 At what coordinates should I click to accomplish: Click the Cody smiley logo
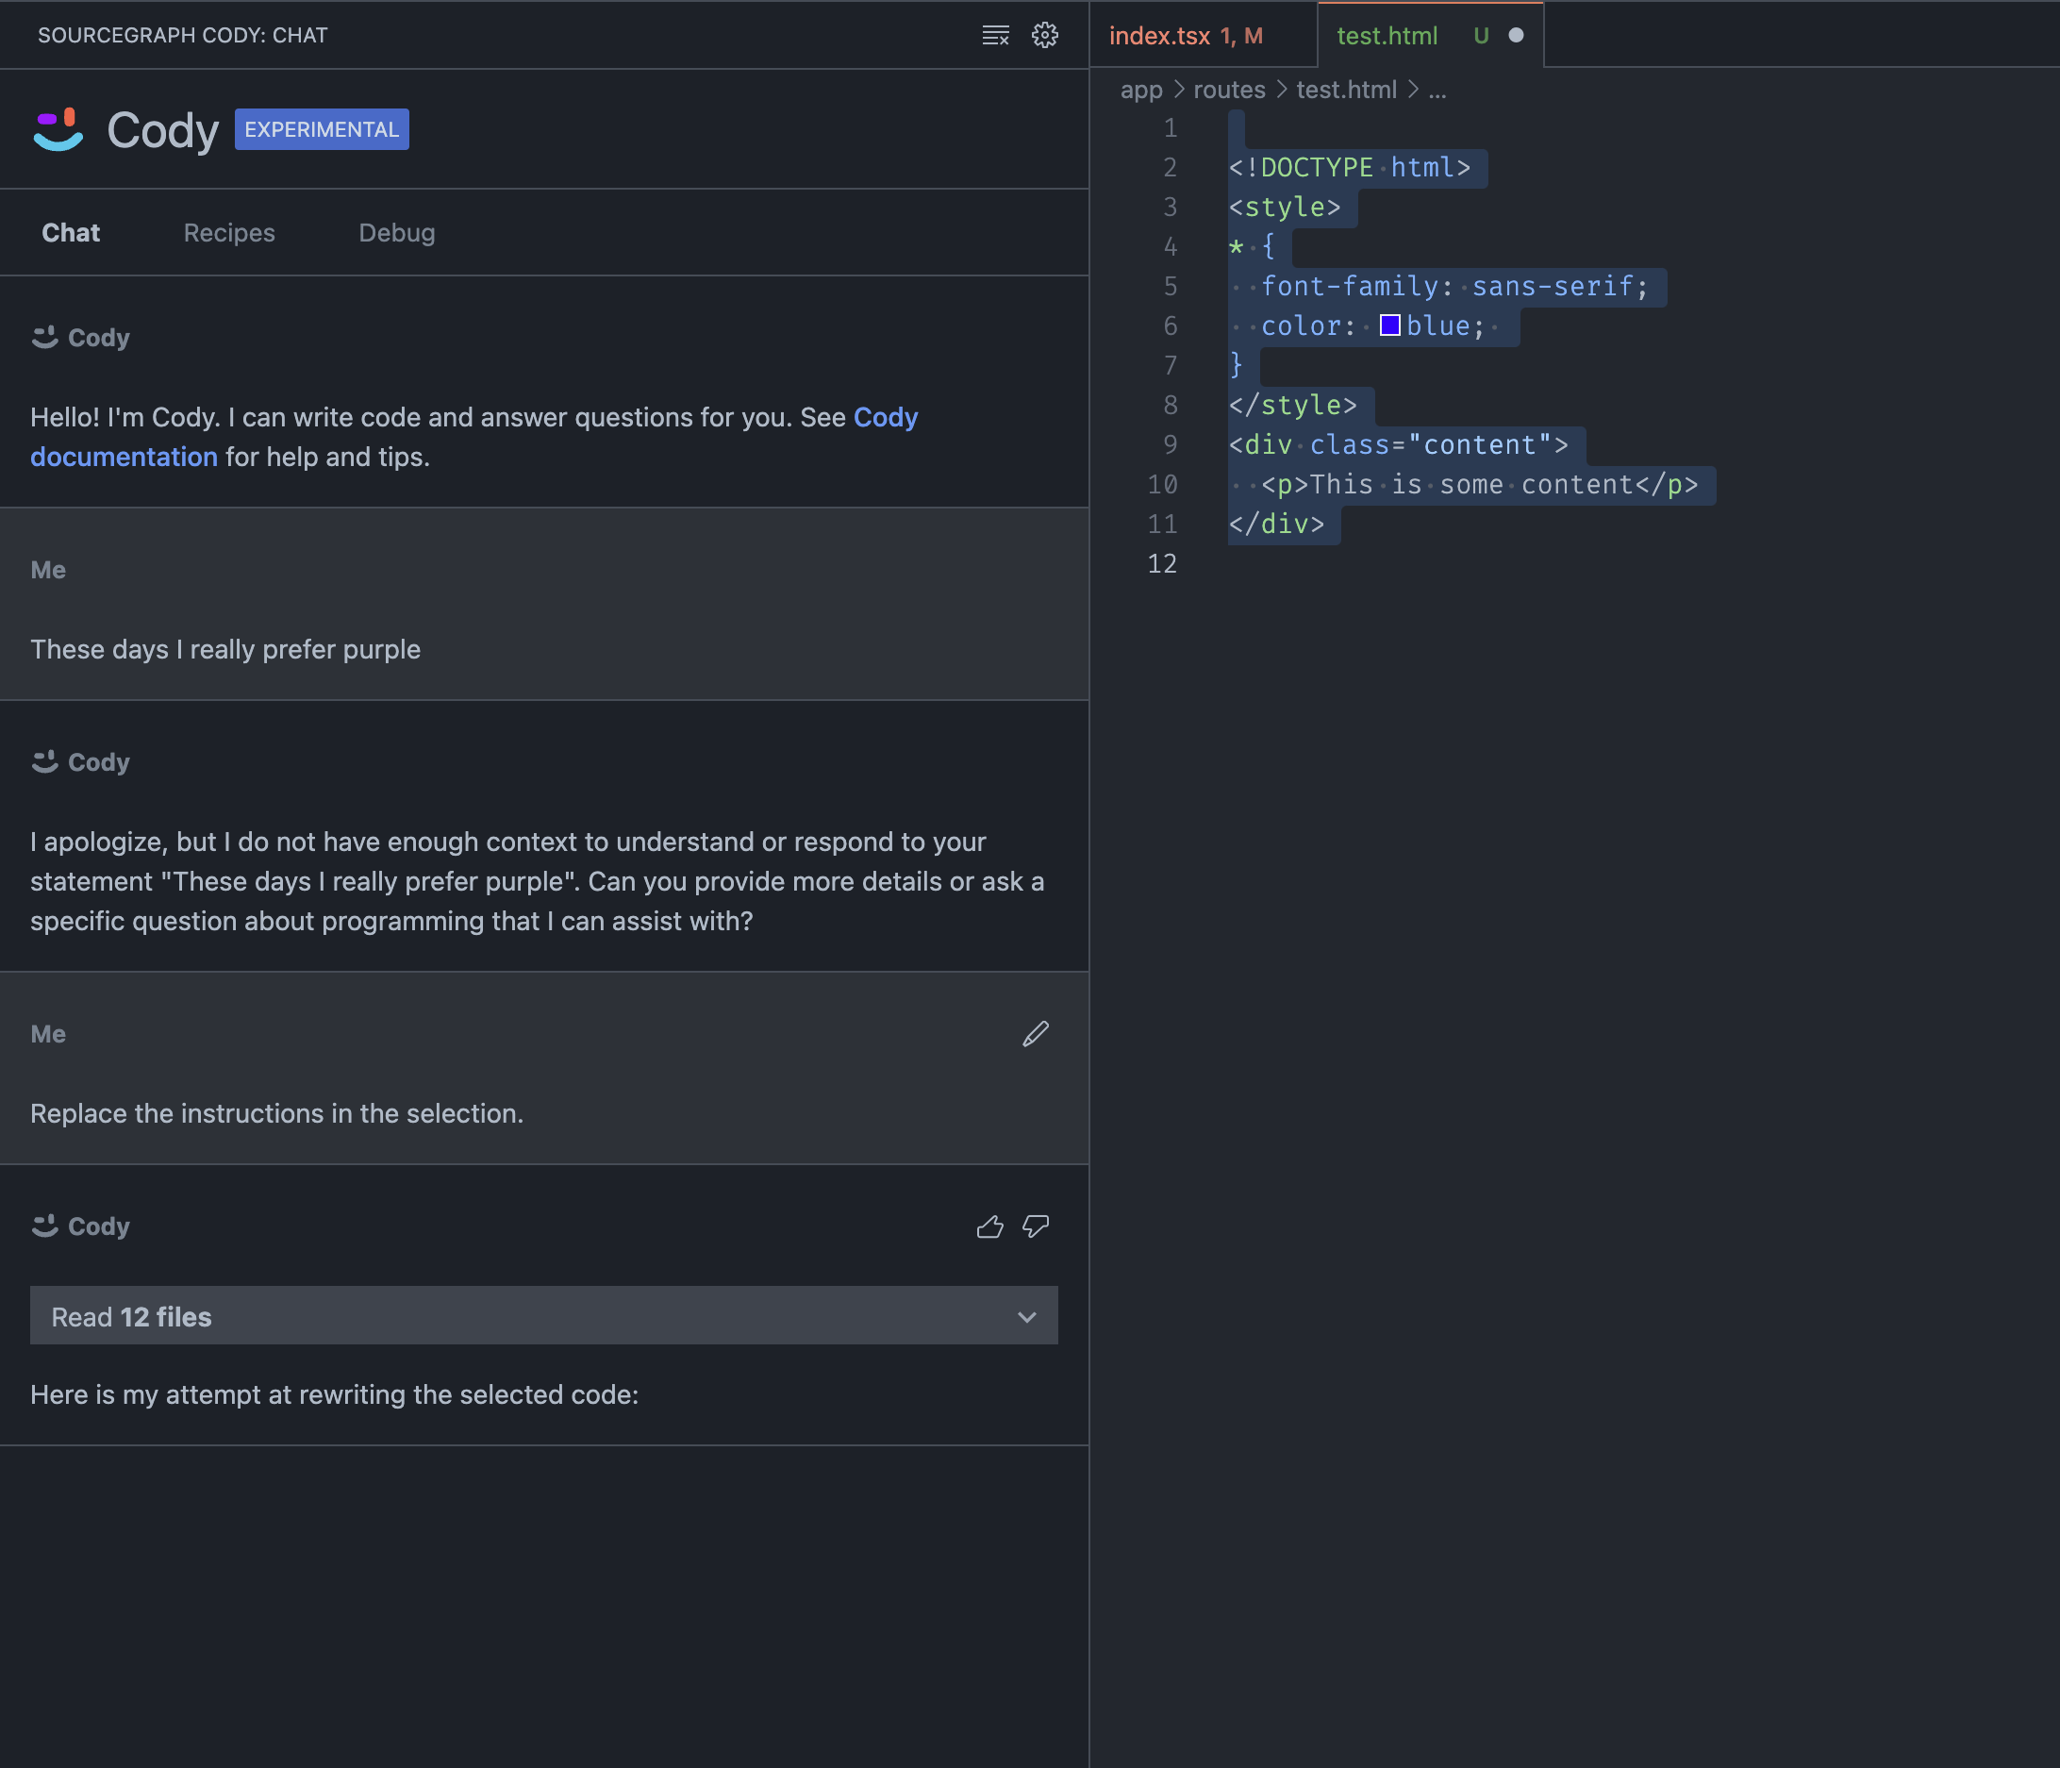[x=58, y=129]
